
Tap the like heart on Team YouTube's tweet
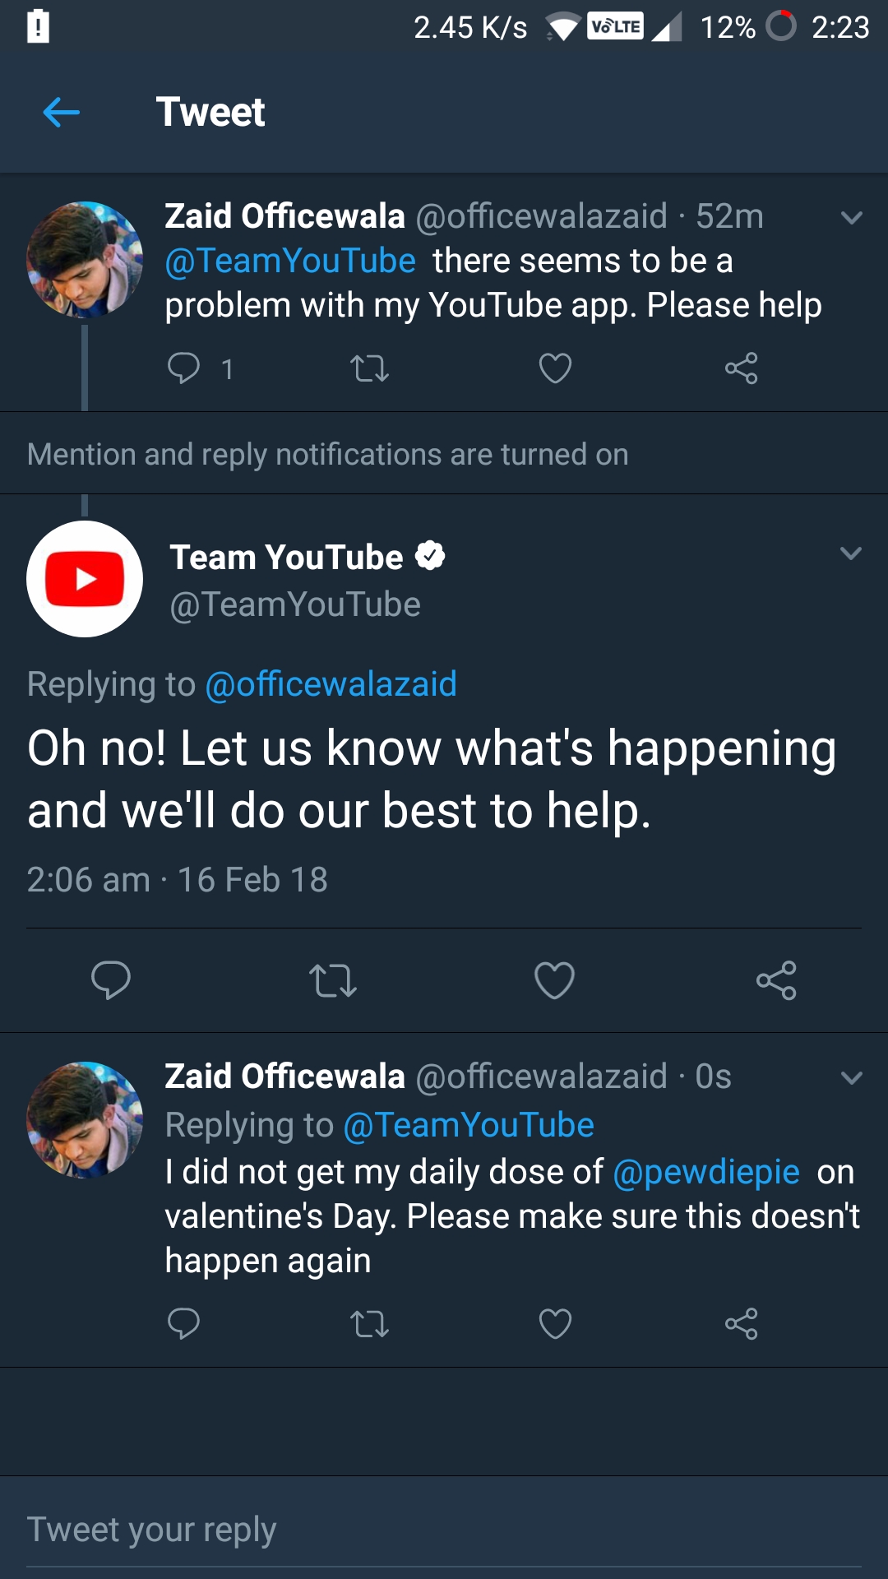[x=553, y=980]
